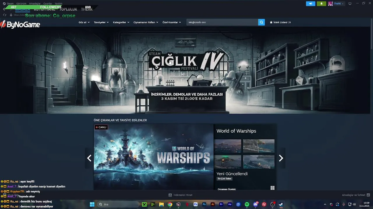
Task: Open the volume control in tray
Action: click(354, 204)
